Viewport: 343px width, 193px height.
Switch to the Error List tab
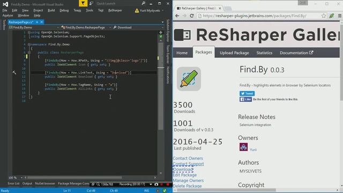pos(13,183)
